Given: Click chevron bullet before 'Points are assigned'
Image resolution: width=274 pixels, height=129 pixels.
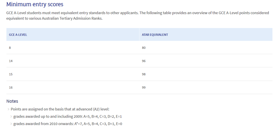Looking at the screenshot, I should [8, 109].
